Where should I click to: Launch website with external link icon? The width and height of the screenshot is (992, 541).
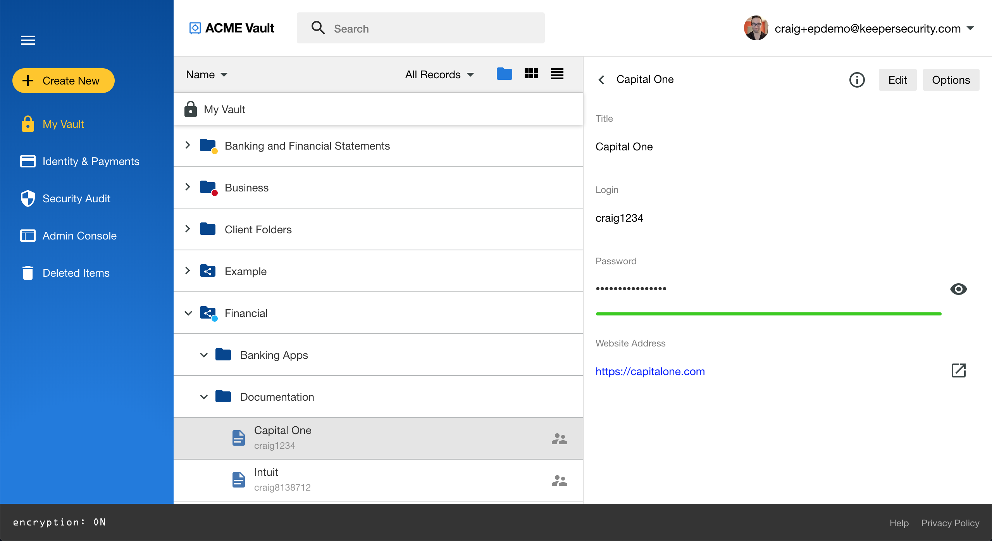958,370
